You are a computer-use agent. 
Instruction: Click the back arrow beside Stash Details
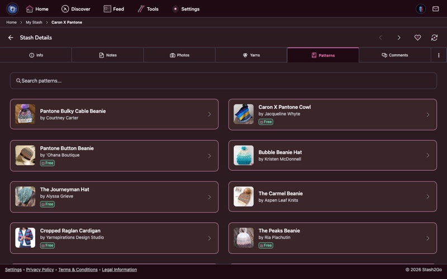[11, 38]
